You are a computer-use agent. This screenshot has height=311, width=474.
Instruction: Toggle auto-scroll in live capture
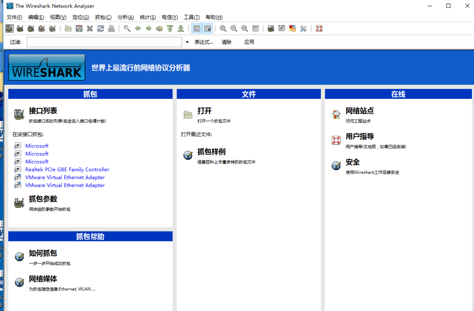207,28
